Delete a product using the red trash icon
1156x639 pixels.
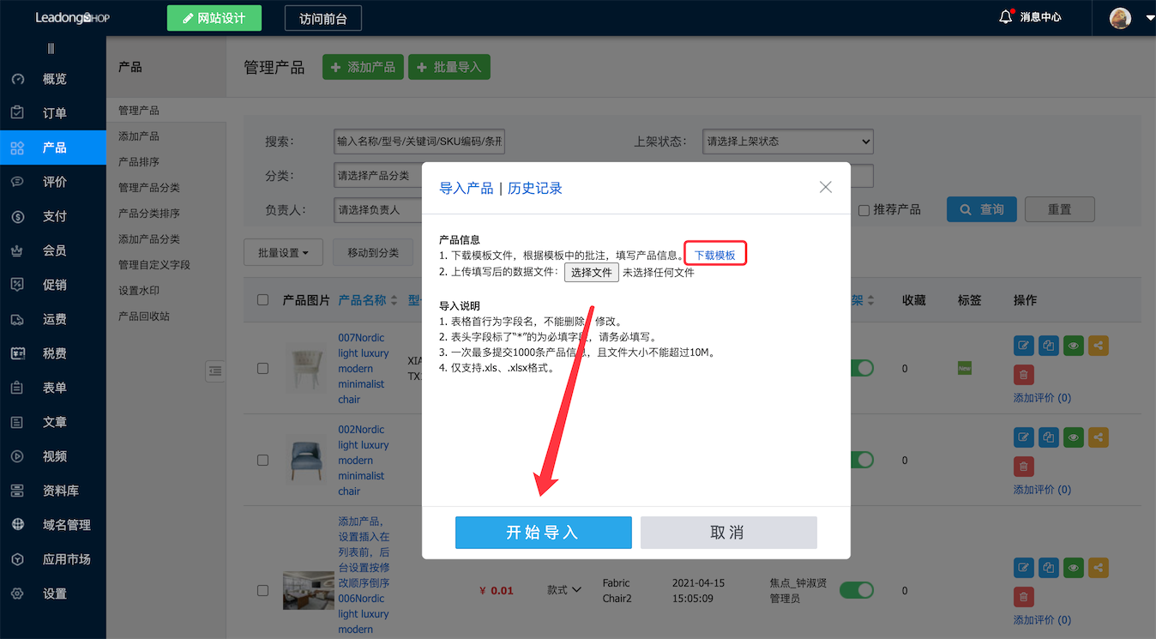coord(1023,374)
